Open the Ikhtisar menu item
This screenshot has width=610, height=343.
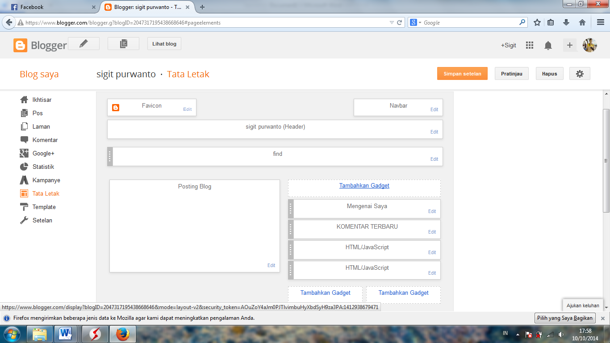(x=42, y=100)
